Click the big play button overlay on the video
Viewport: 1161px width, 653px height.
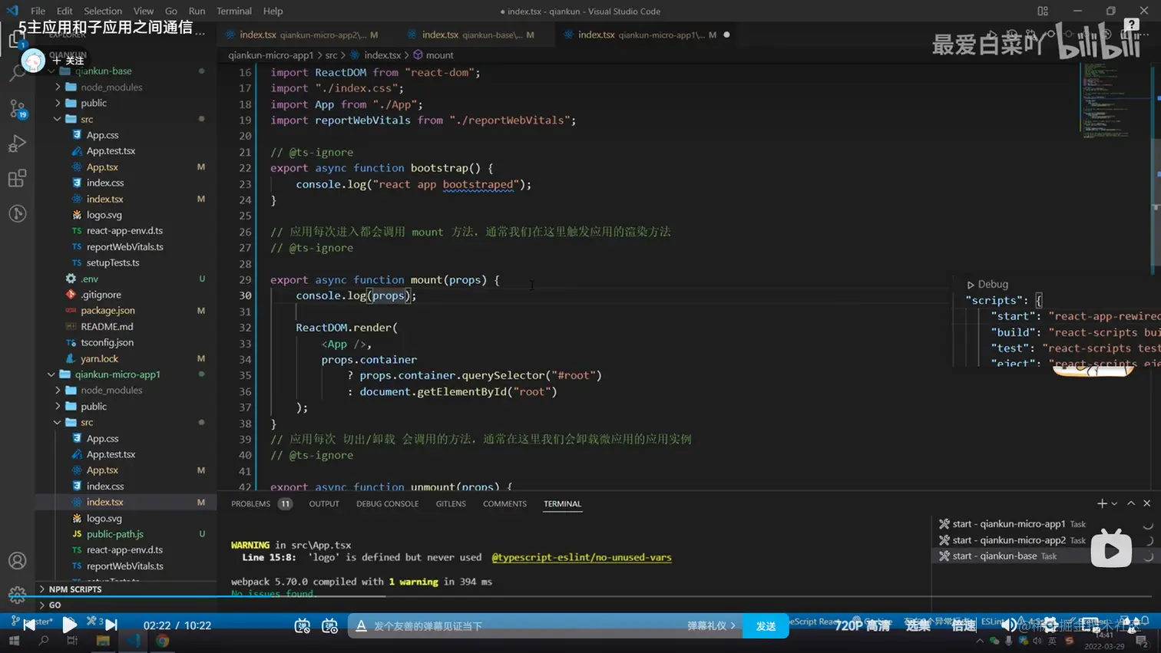(x=1111, y=549)
